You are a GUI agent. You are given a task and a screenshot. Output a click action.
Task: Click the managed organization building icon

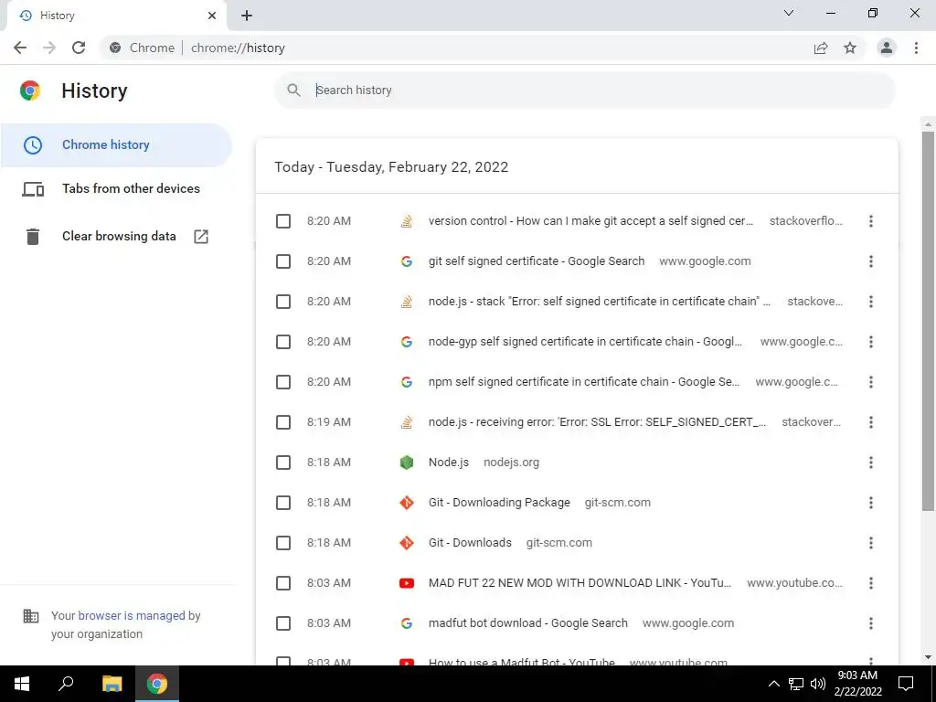coord(30,616)
